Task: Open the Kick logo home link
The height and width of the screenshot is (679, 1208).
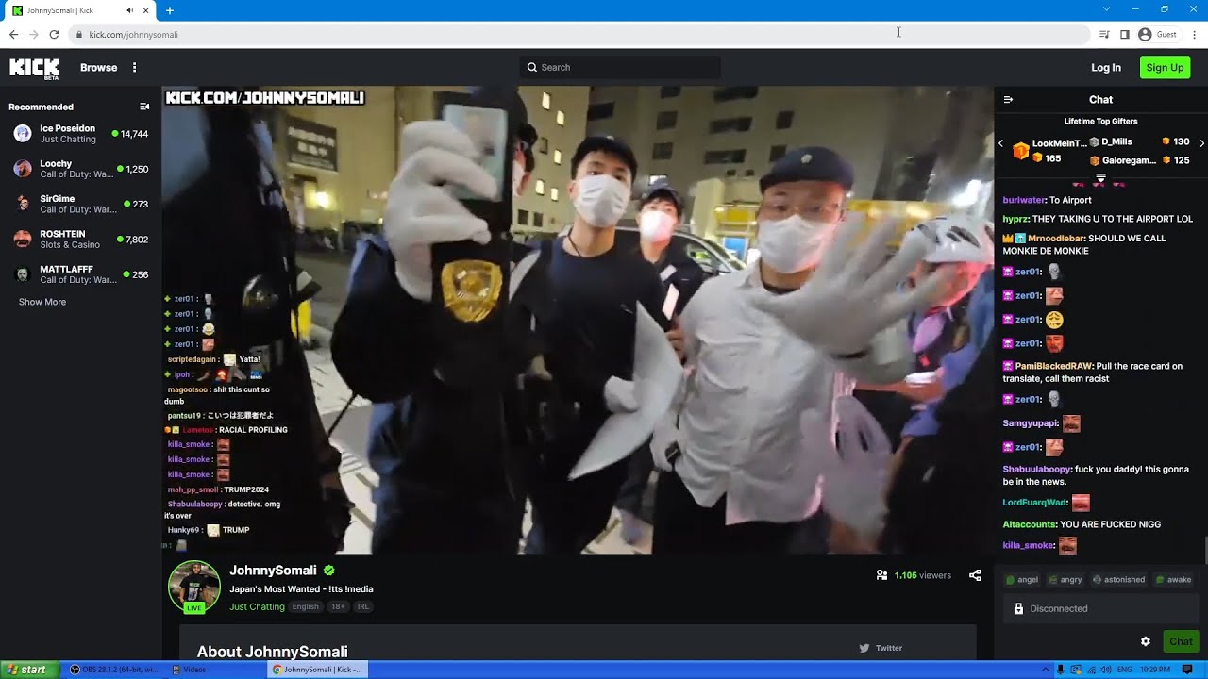Action: point(34,68)
